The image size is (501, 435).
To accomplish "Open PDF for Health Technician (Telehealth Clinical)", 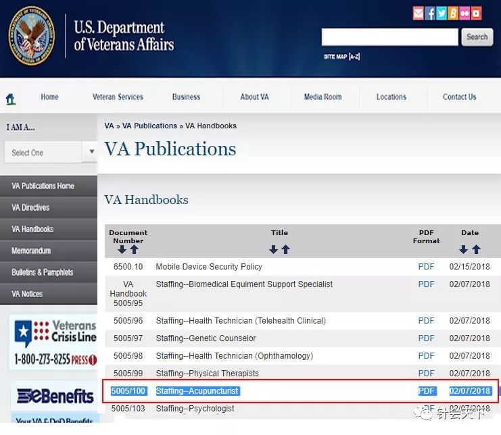I will point(426,320).
